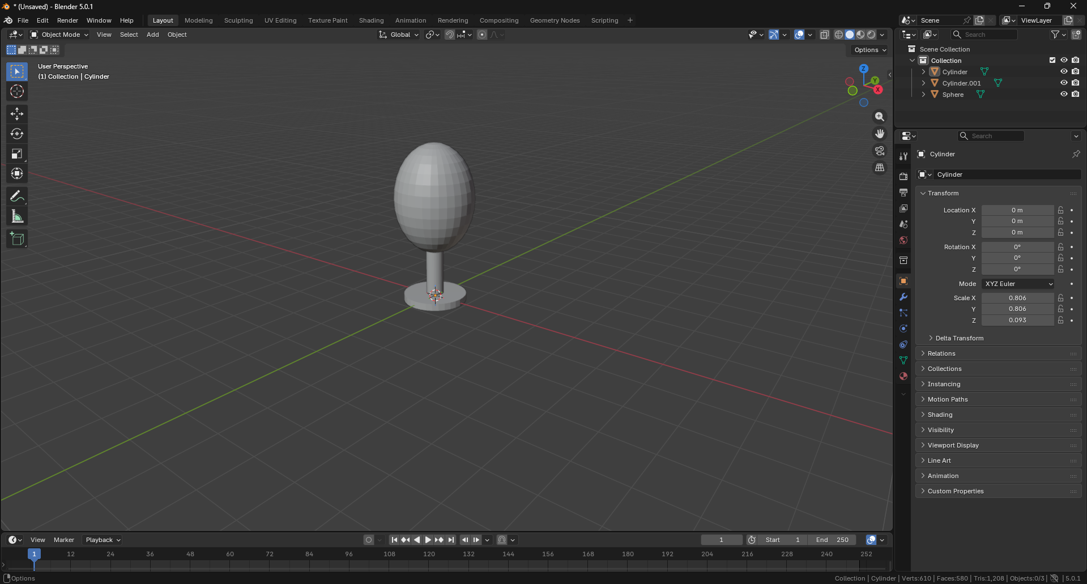Switch to the Sculpting workspace tab
The height and width of the screenshot is (584, 1087).
[238, 20]
